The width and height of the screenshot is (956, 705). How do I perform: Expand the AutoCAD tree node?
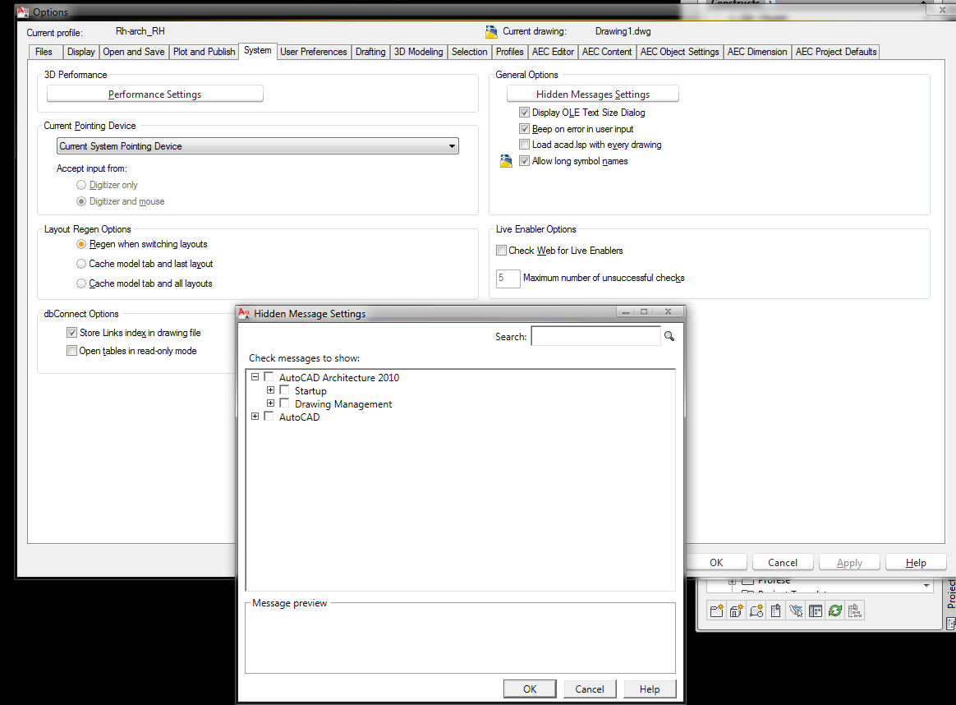255,417
